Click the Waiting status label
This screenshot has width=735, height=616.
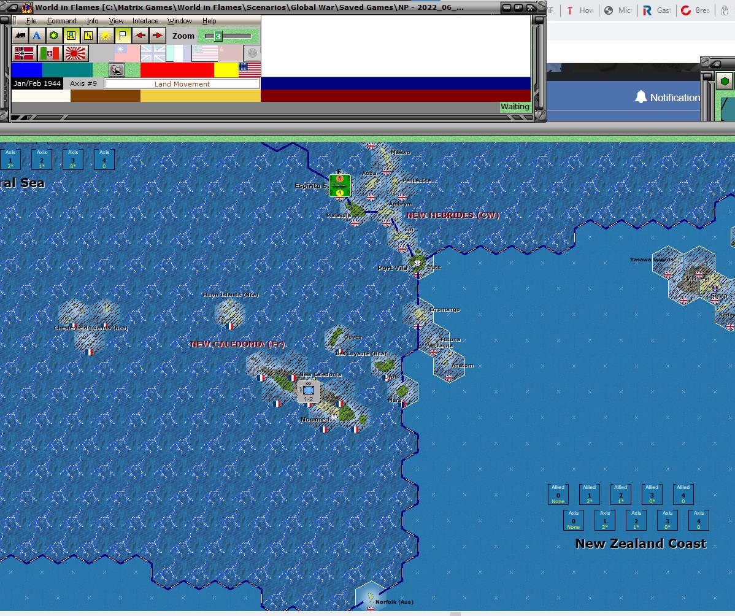coord(515,106)
